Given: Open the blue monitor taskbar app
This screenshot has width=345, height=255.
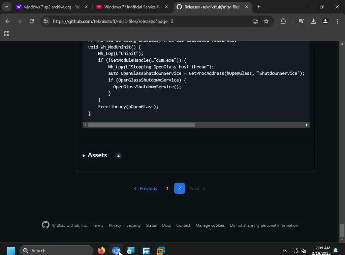Looking at the screenshot, I should pos(131,250).
